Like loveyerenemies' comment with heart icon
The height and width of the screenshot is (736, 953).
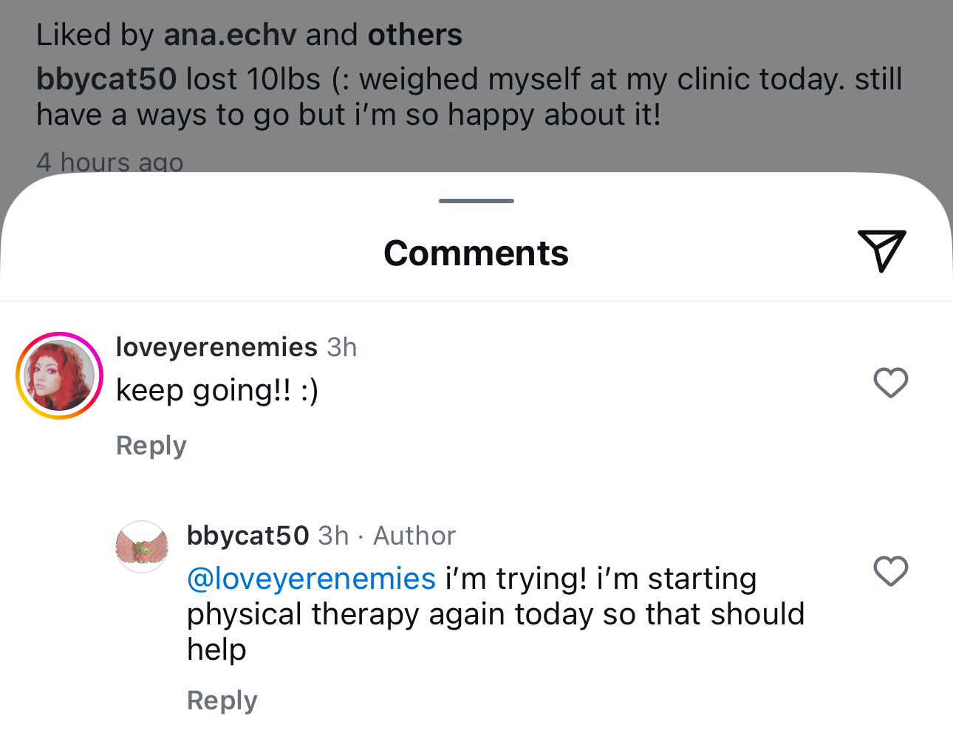pos(890,383)
